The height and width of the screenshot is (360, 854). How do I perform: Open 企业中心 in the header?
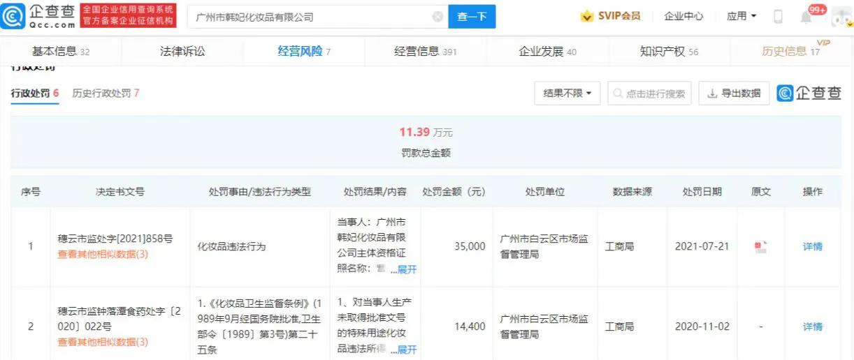point(683,16)
